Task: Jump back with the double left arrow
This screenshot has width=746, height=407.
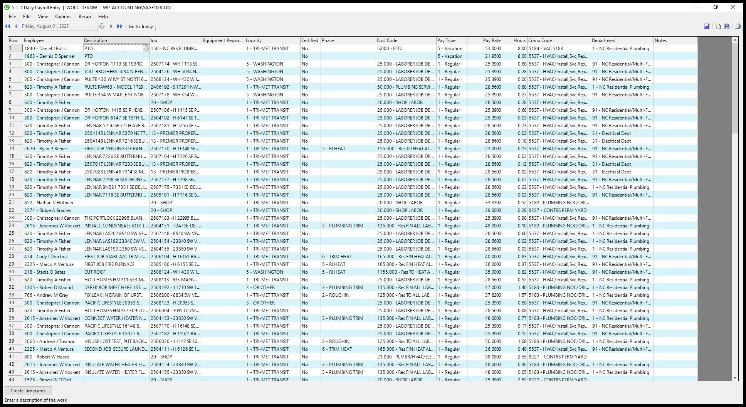Action: [7, 26]
